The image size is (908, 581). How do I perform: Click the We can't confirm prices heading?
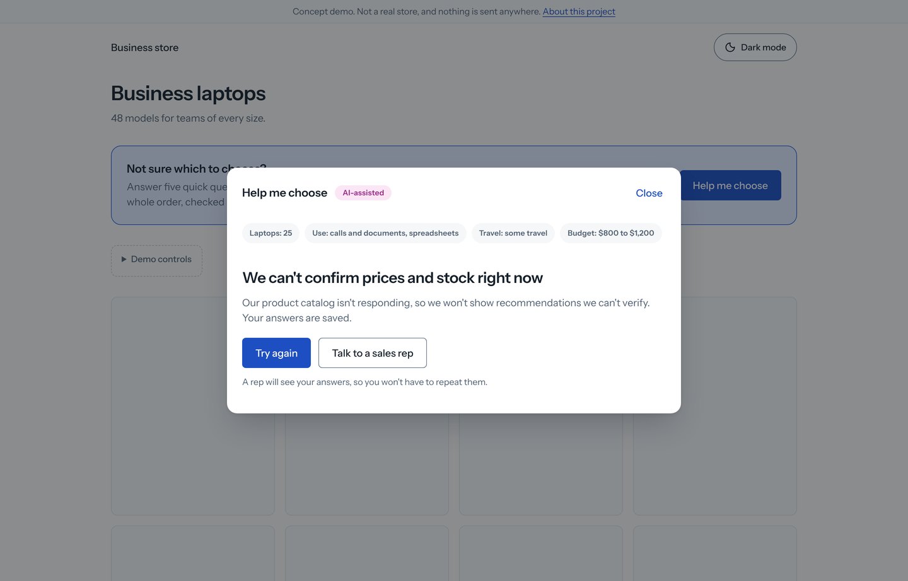coord(392,278)
